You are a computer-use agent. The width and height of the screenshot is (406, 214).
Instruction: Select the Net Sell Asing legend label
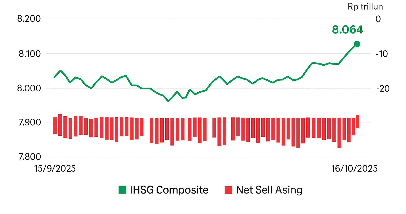(269, 190)
